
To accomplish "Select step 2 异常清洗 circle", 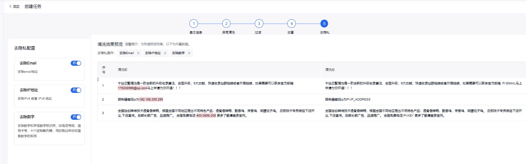I will pos(226,24).
